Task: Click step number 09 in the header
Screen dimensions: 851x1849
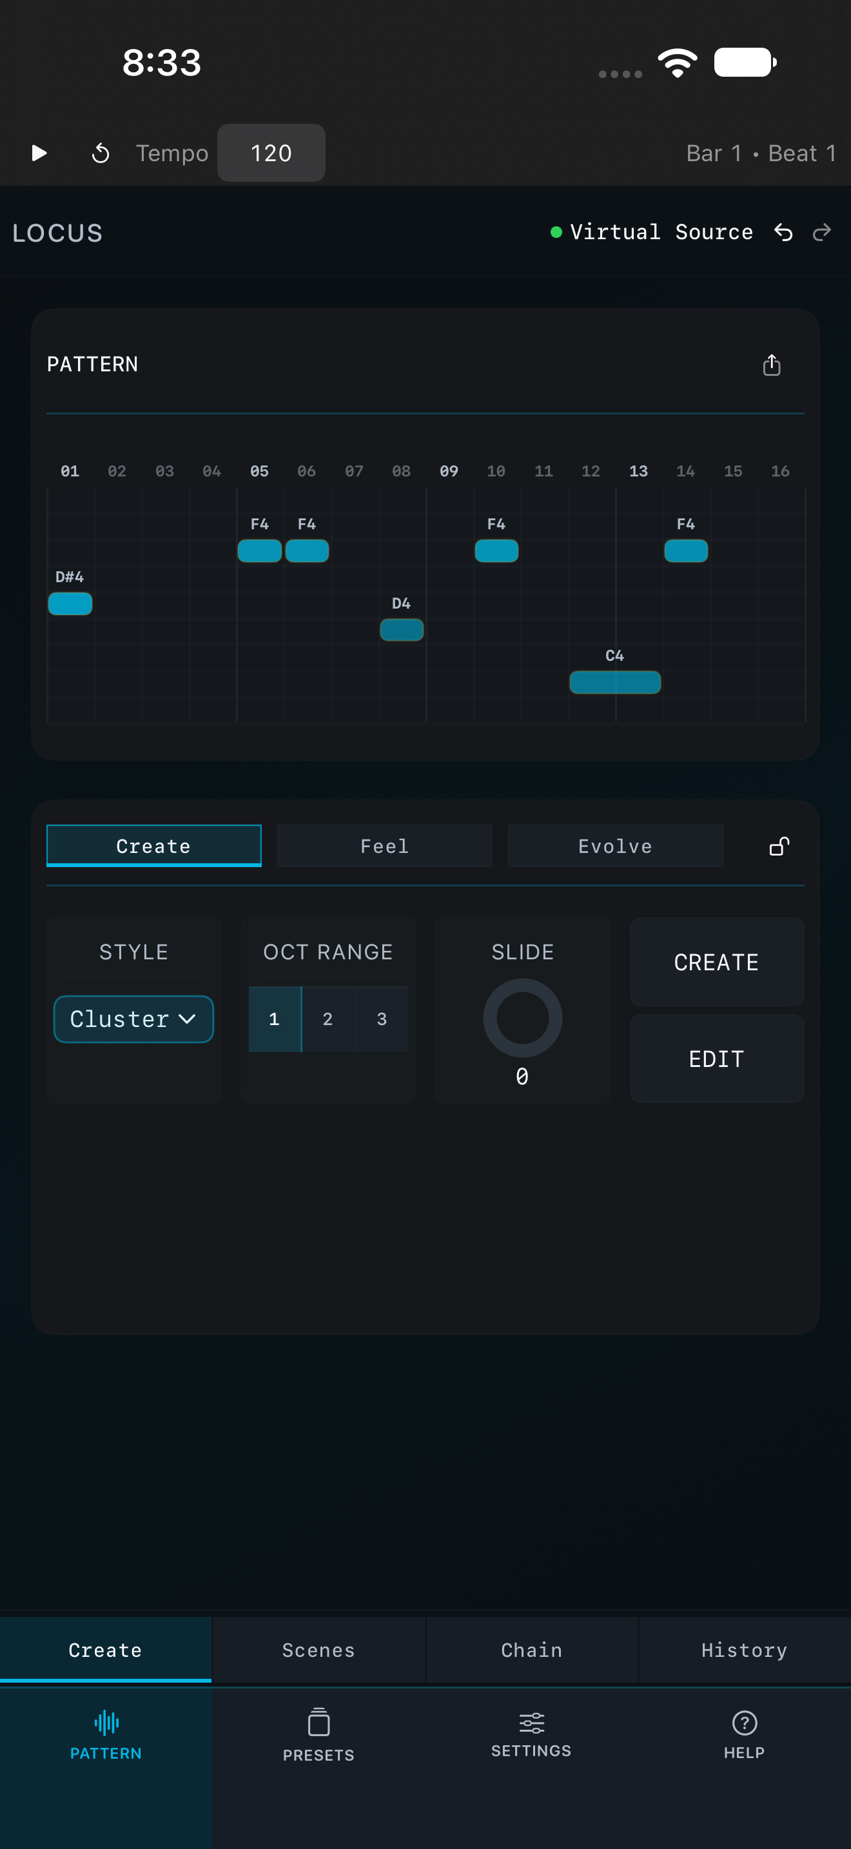Action: point(449,471)
